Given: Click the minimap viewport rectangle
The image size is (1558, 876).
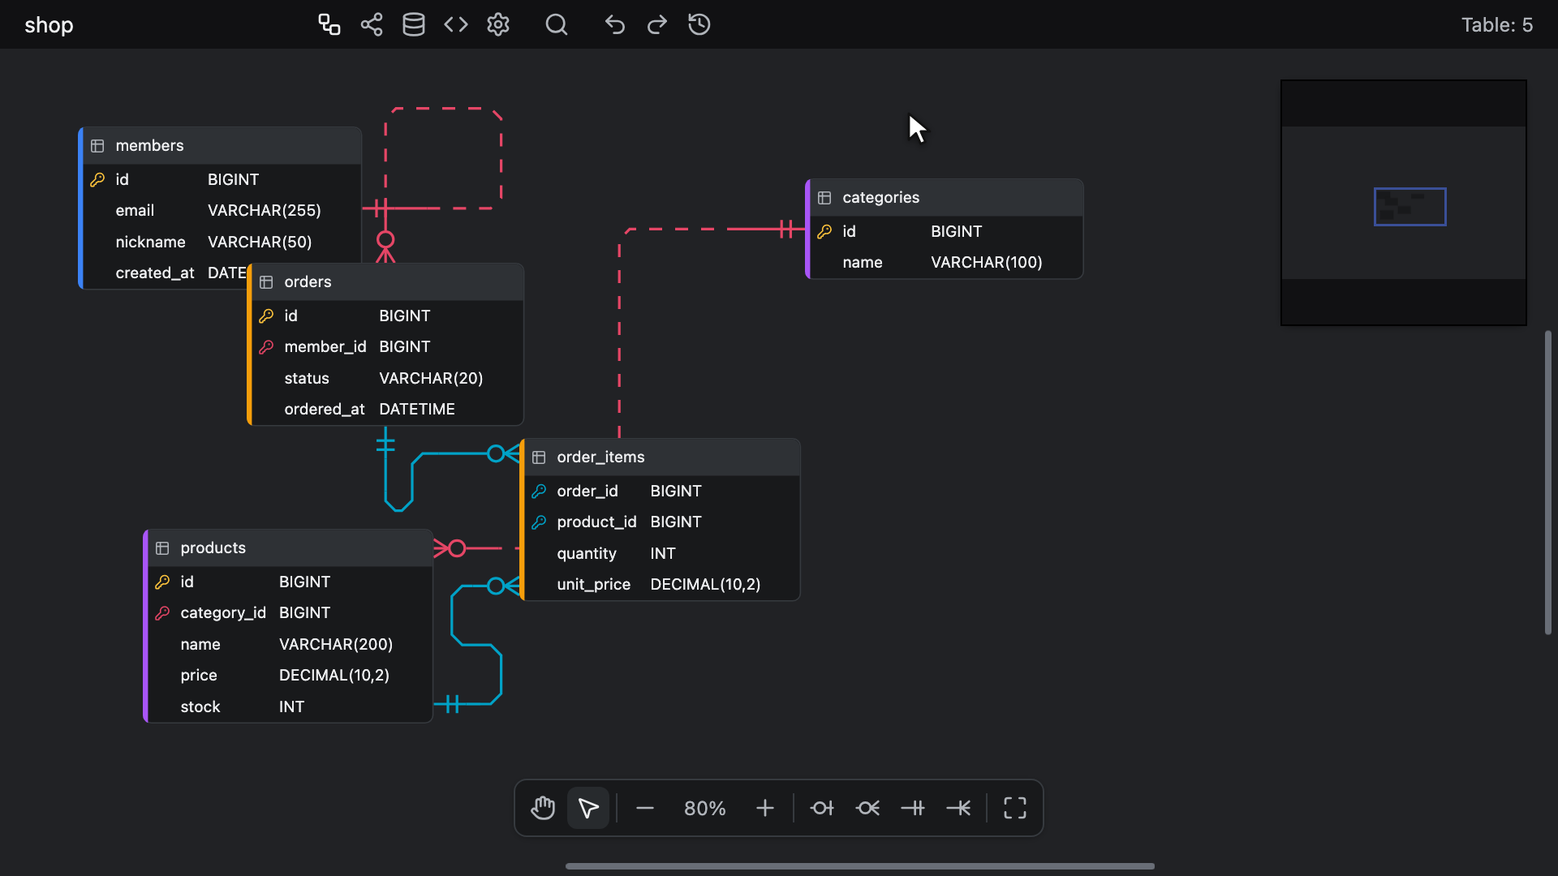Looking at the screenshot, I should [1410, 207].
